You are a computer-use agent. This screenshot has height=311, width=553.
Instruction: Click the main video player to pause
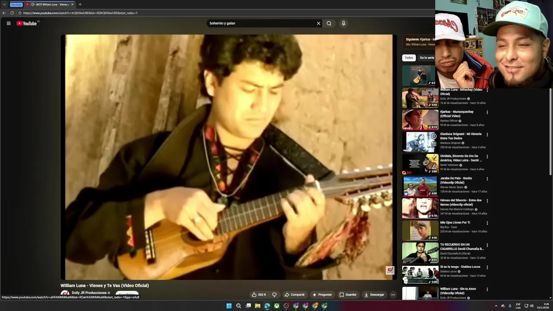[229, 157]
